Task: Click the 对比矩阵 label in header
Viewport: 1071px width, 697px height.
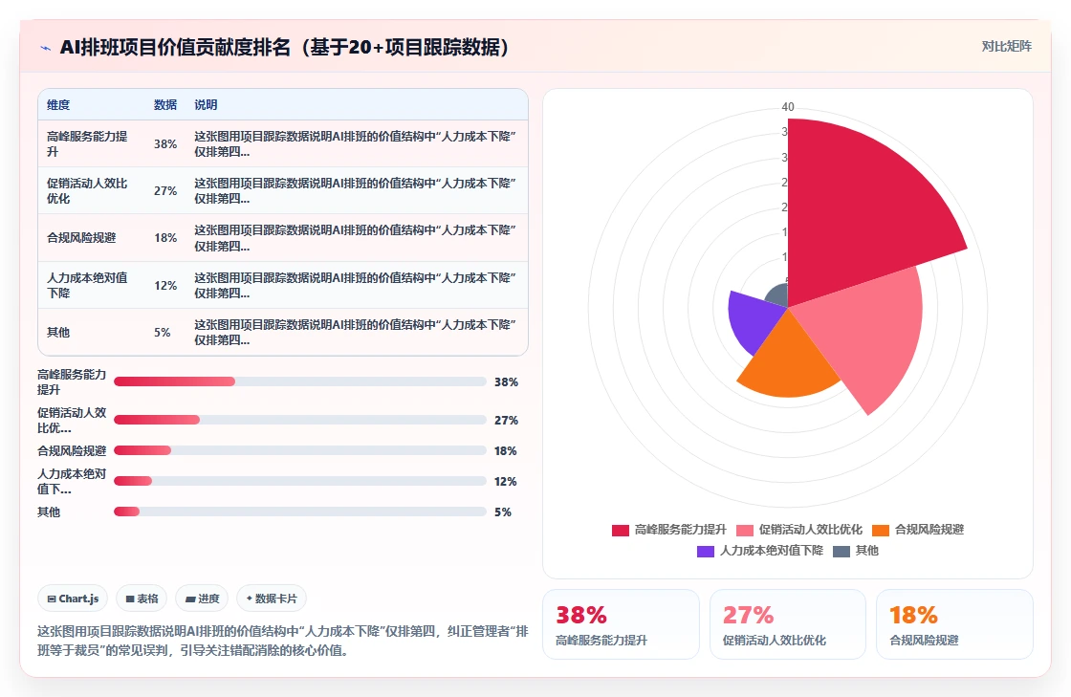Action: click(1006, 47)
